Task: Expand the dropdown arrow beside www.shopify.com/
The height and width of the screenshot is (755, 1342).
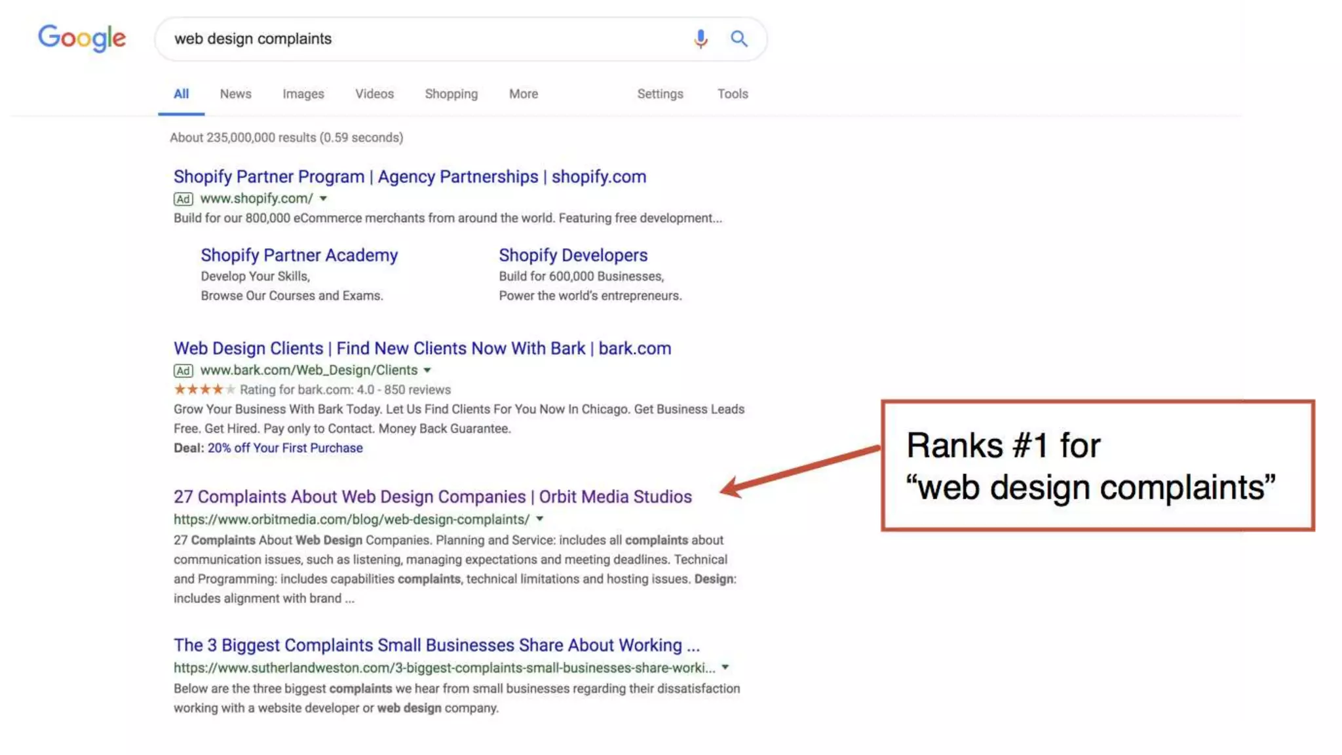Action: click(x=323, y=199)
